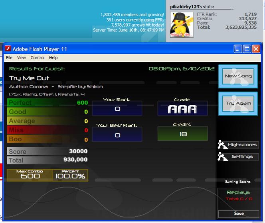265x223 pixels.
Task: Click the Your Best Rank box
Action: (117, 134)
